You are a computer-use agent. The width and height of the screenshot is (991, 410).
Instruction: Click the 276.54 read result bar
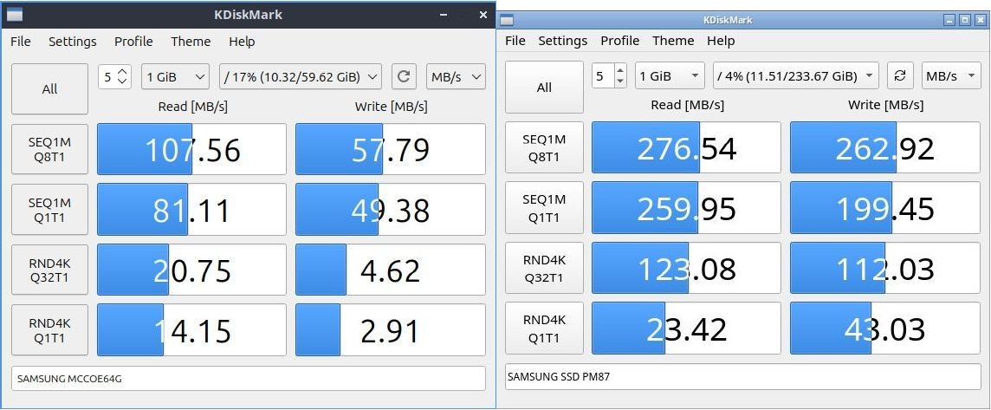[x=686, y=147]
